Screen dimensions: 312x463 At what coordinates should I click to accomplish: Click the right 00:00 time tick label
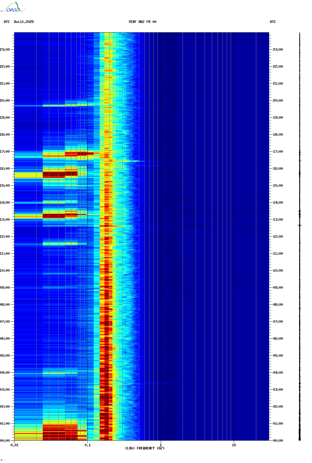278,441
